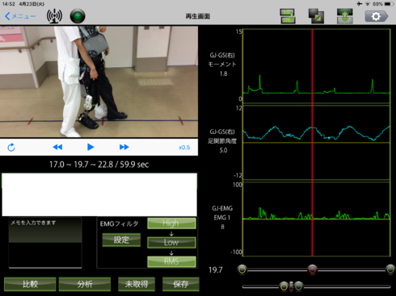This screenshot has width=396, height=296.
Task: Click the 分析 button
Action: pos(85,284)
